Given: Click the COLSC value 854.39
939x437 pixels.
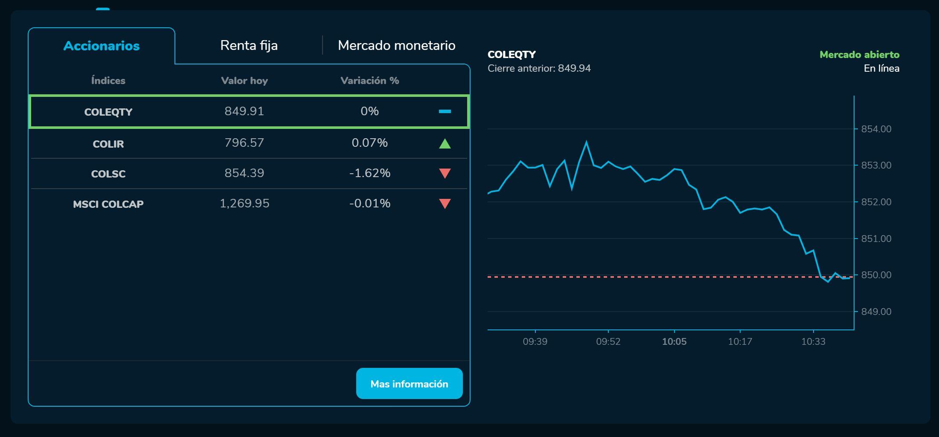Looking at the screenshot, I should [244, 173].
